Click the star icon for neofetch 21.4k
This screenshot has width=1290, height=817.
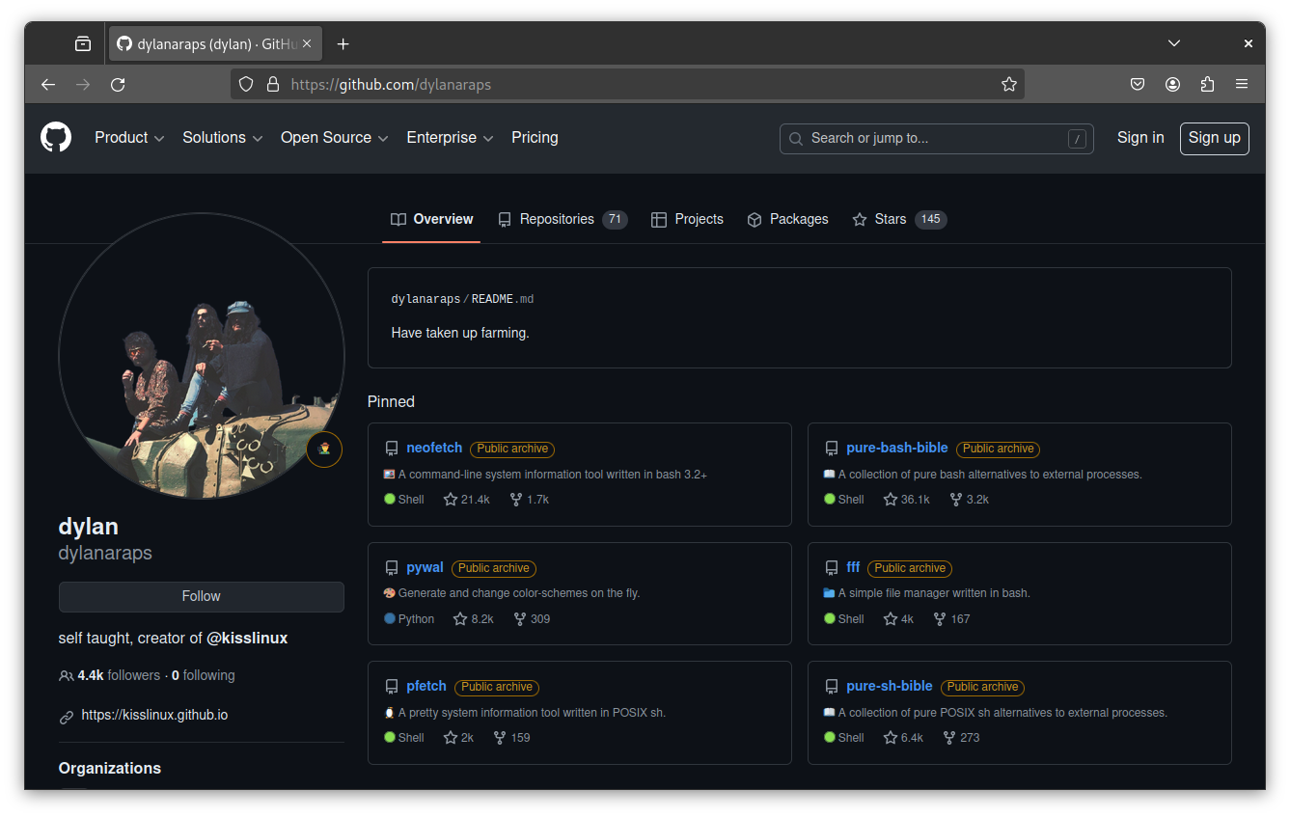[450, 500]
